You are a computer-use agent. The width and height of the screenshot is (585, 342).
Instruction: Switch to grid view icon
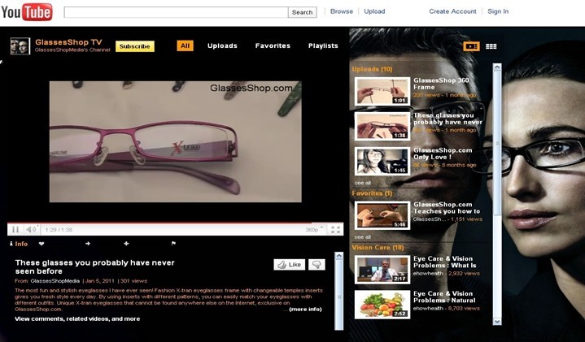[491, 46]
